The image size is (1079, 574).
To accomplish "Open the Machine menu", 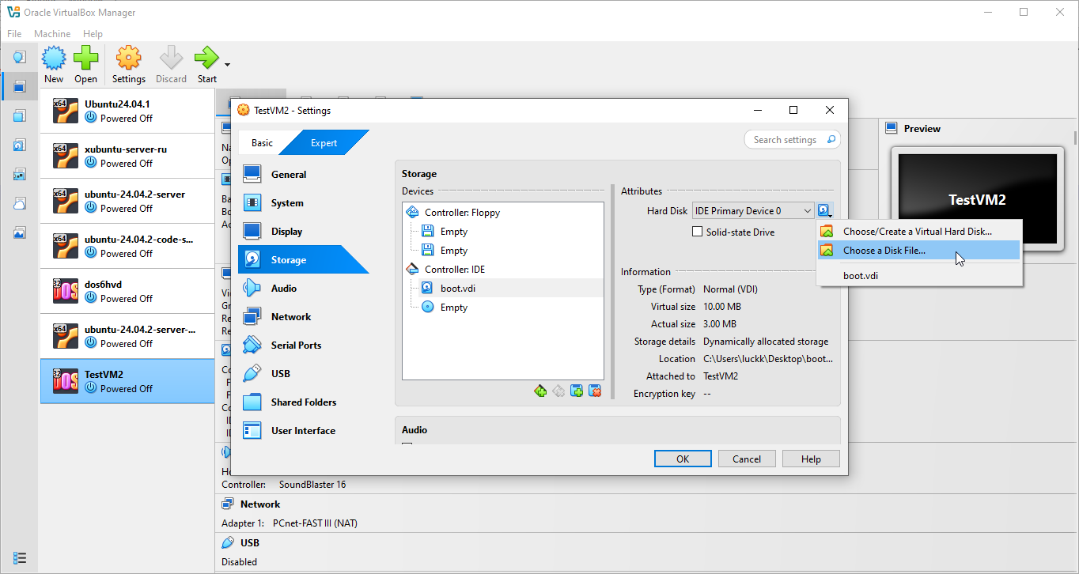I will [51, 33].
